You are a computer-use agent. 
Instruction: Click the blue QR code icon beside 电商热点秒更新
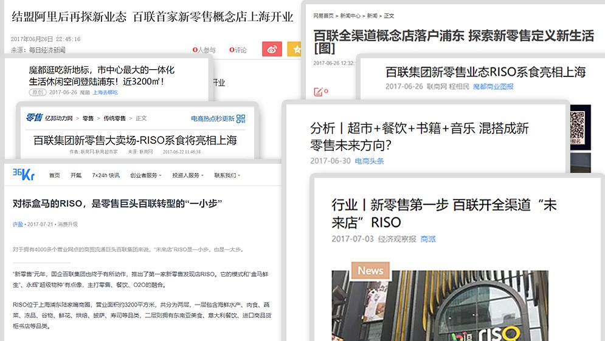[241, 118]
